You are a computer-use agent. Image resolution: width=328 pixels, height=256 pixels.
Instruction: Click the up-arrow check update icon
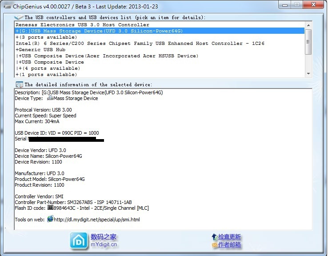214,237
